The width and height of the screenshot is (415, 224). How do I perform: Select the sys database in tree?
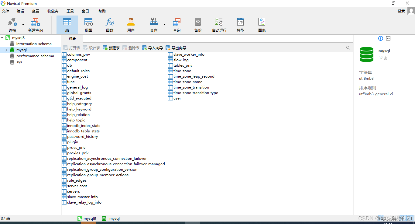tap(19, 62)
